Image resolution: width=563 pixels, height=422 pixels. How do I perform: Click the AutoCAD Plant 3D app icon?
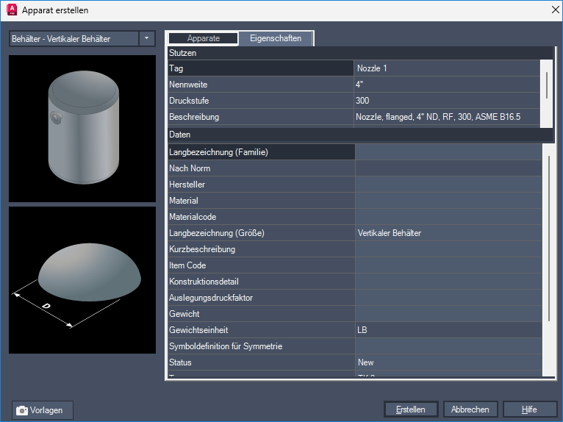[12, 10]
